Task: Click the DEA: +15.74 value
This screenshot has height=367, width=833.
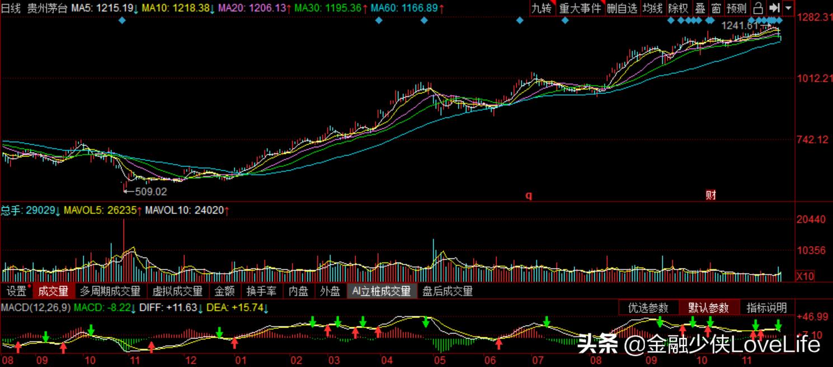Action: click(238, 308)
